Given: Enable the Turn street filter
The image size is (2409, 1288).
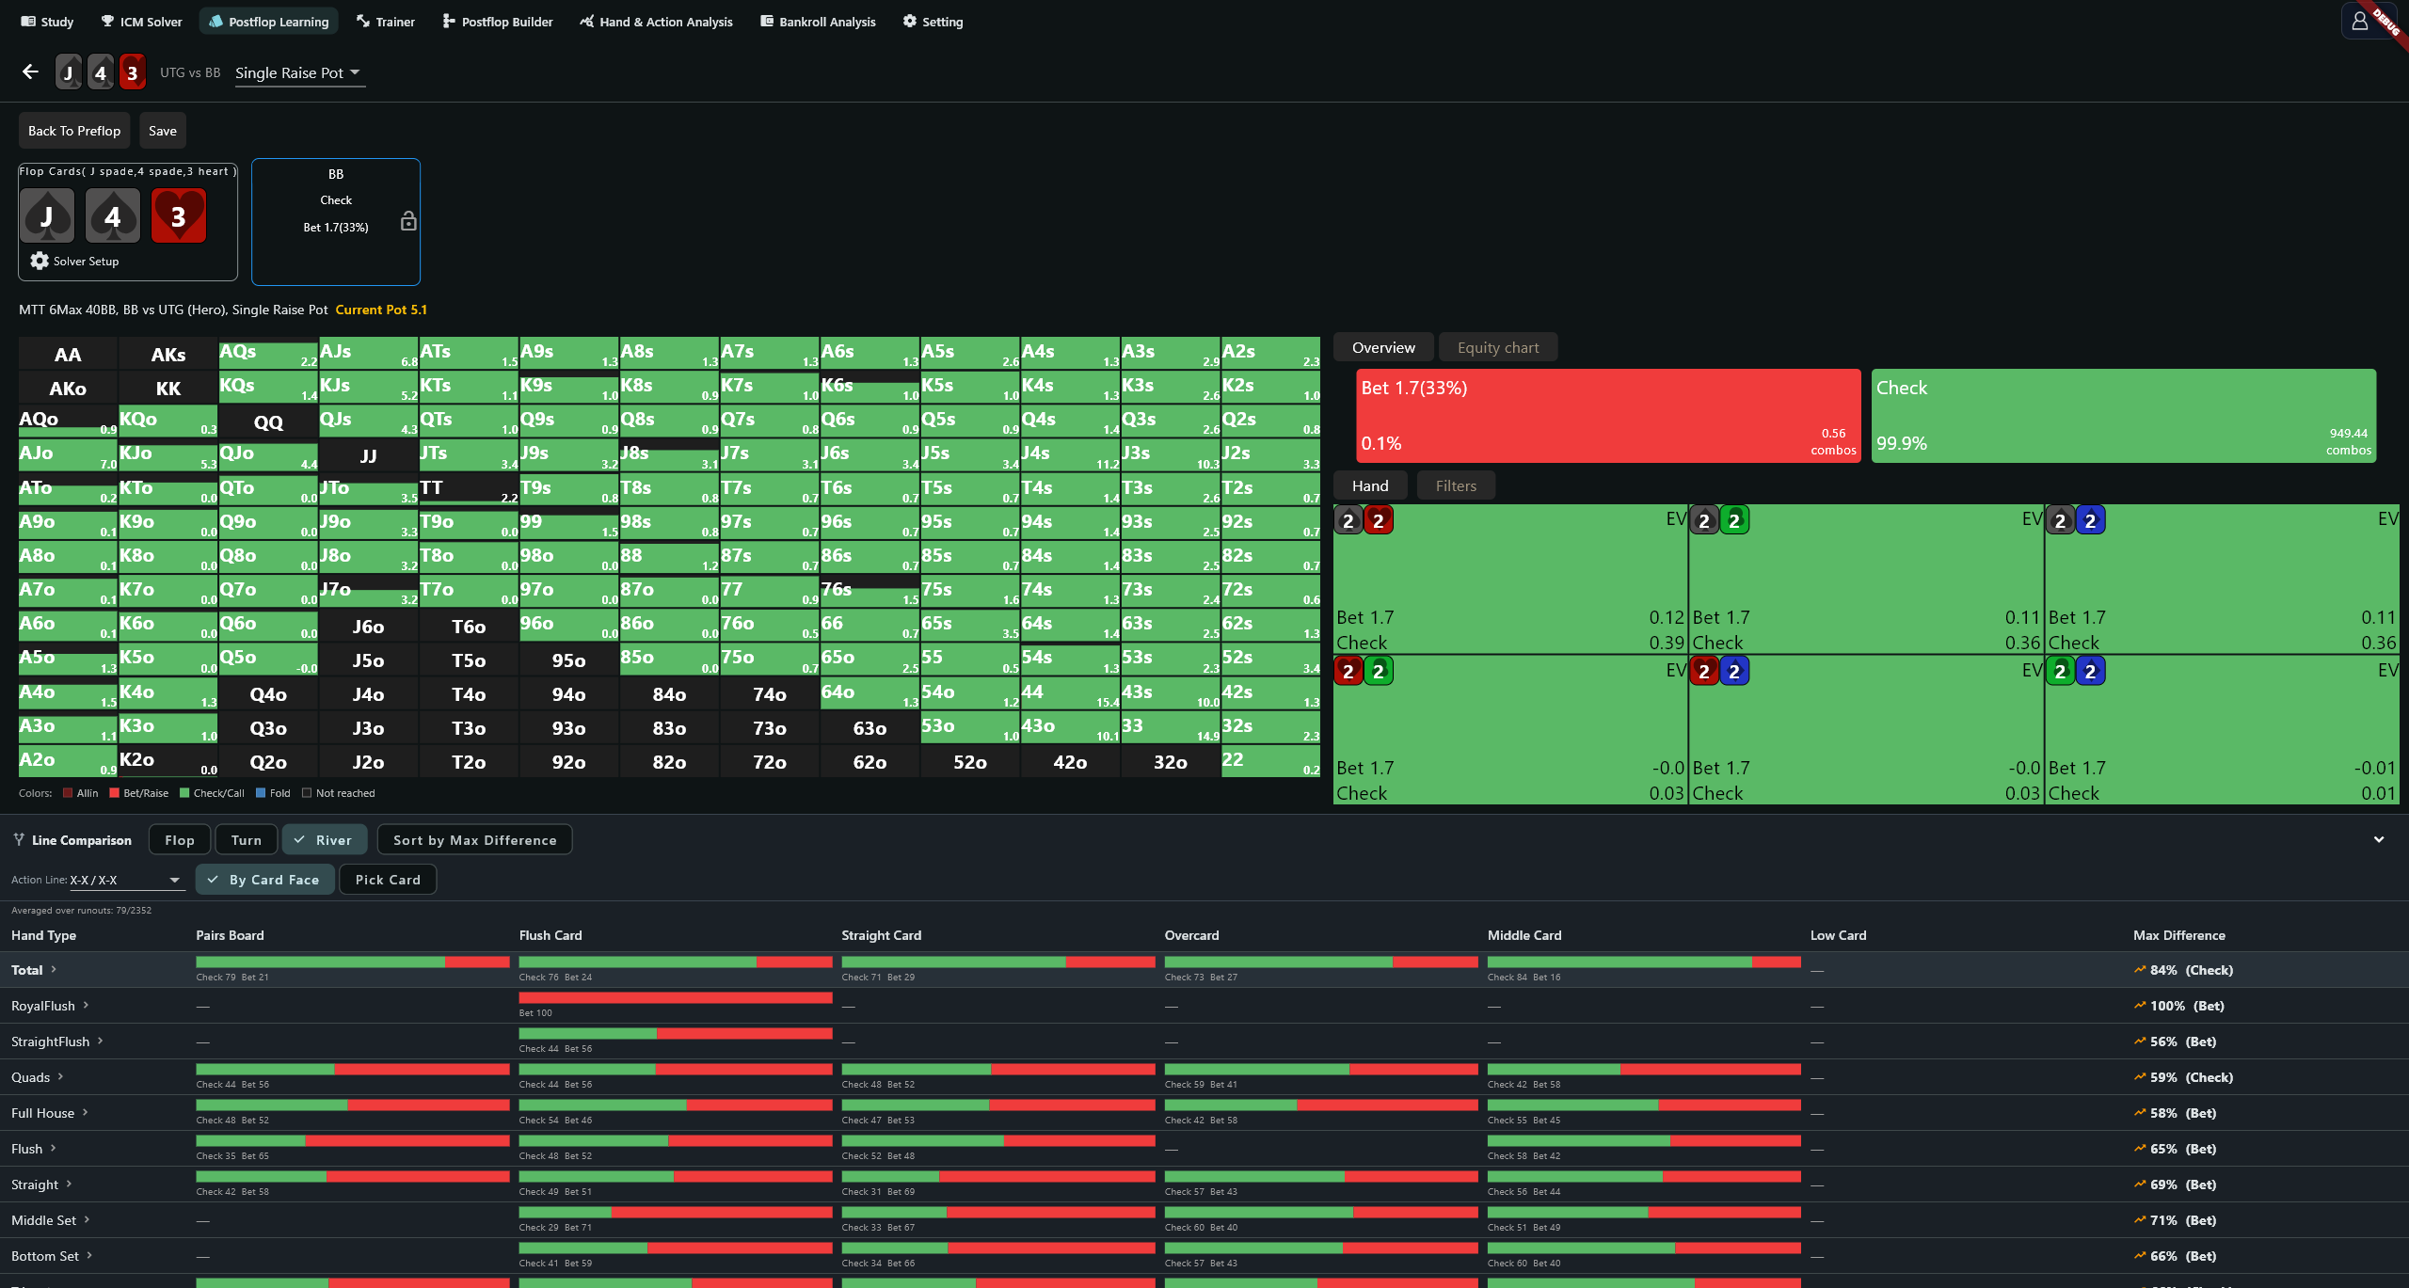Looking at the screenshot, I should tap(246, 839).
